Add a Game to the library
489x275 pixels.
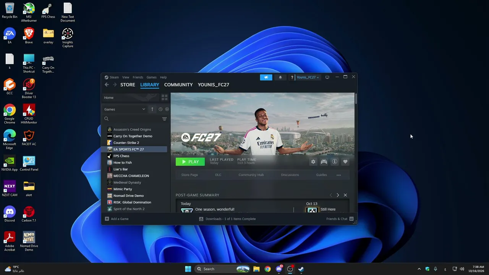[x=117, y=219]
